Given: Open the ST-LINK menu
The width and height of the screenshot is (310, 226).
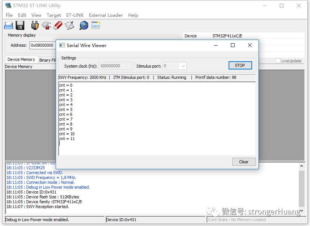Looking at the screenshot, I should tap(75, 15).
